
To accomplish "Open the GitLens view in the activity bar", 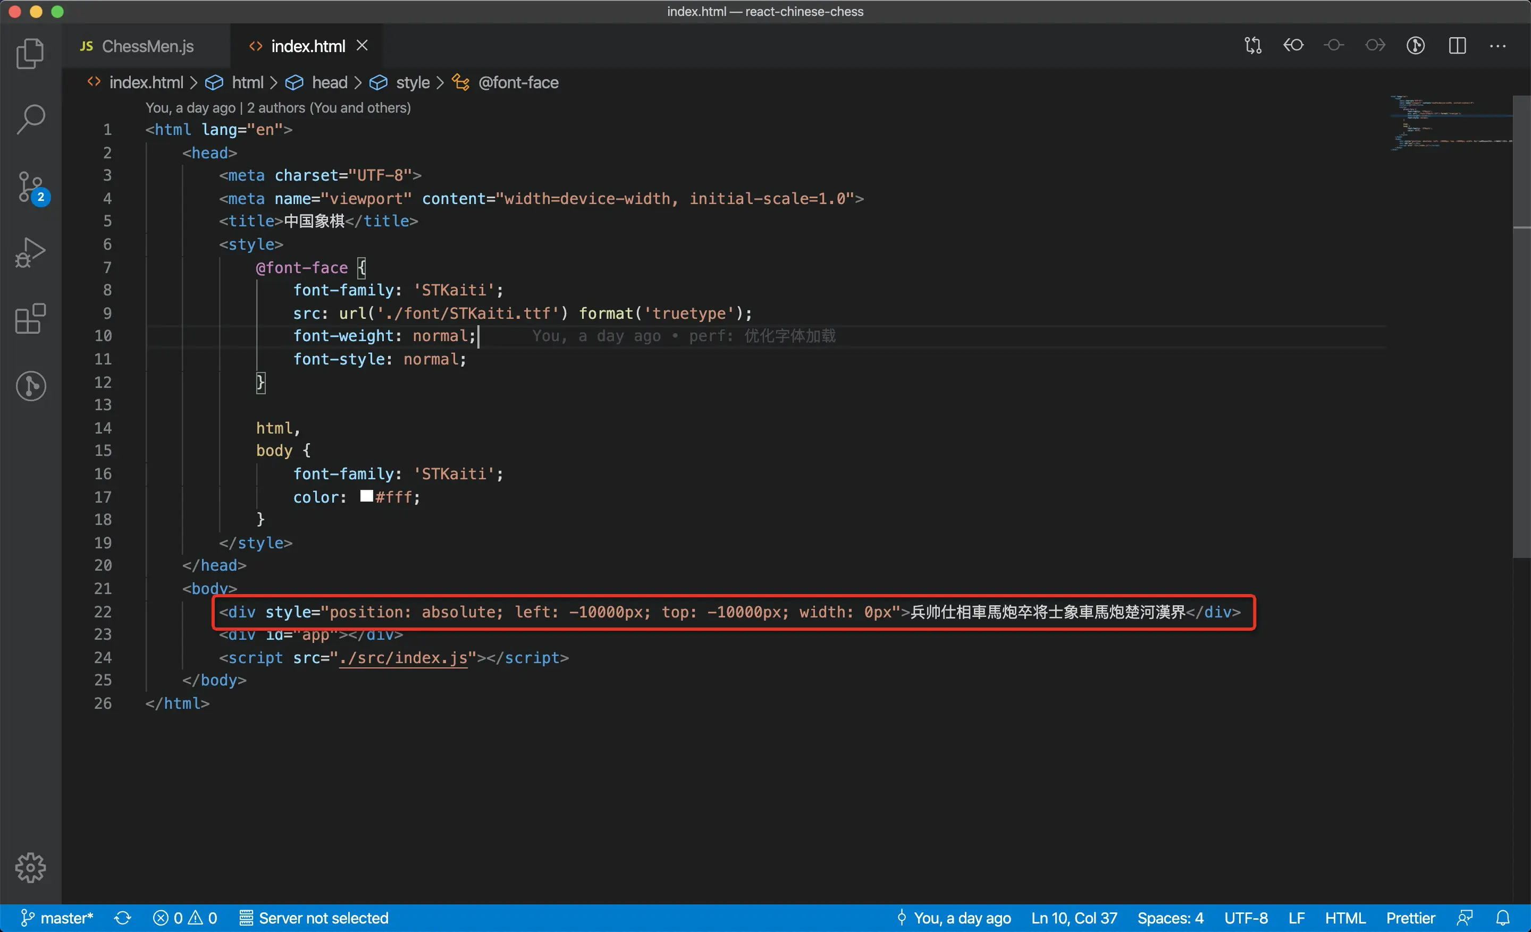I will [x=30, y=386].
